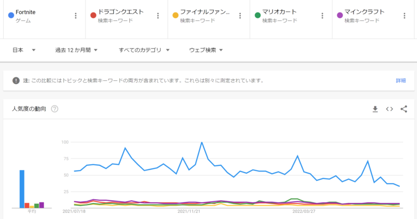Viewport: 417px width, 219px height.
Task: Expand the すべてのカテゴリ dropdown
Action: click(144, 50)
